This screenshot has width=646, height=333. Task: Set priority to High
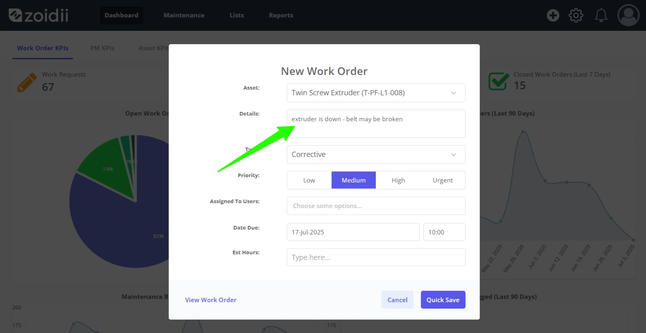(x=398, y=180)
